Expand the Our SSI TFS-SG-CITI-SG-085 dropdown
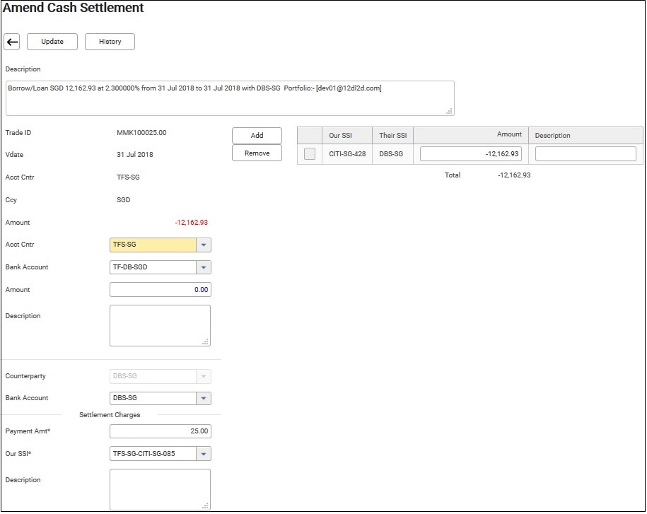Screen dimensions: 647x514 203,454
